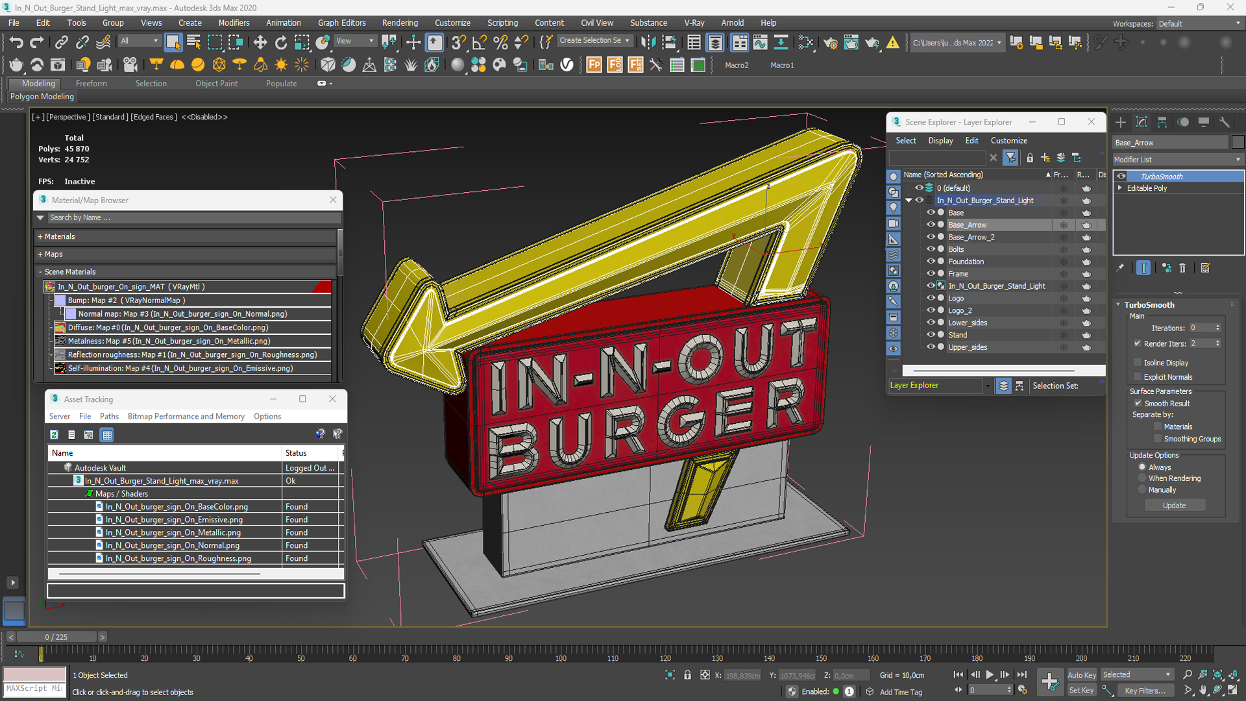Click Zoom Extents All icon in viewport controls
Viewport: 1246px width, 701px height.
click(x=1234, y=675)
